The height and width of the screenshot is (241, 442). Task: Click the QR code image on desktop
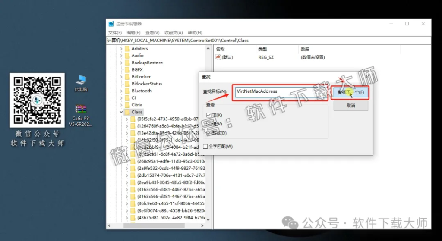(37, 100)
